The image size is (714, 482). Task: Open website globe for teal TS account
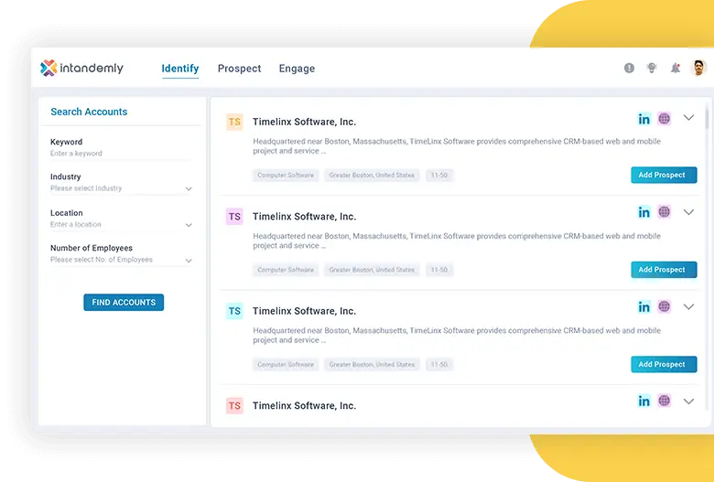pos(665,306)
